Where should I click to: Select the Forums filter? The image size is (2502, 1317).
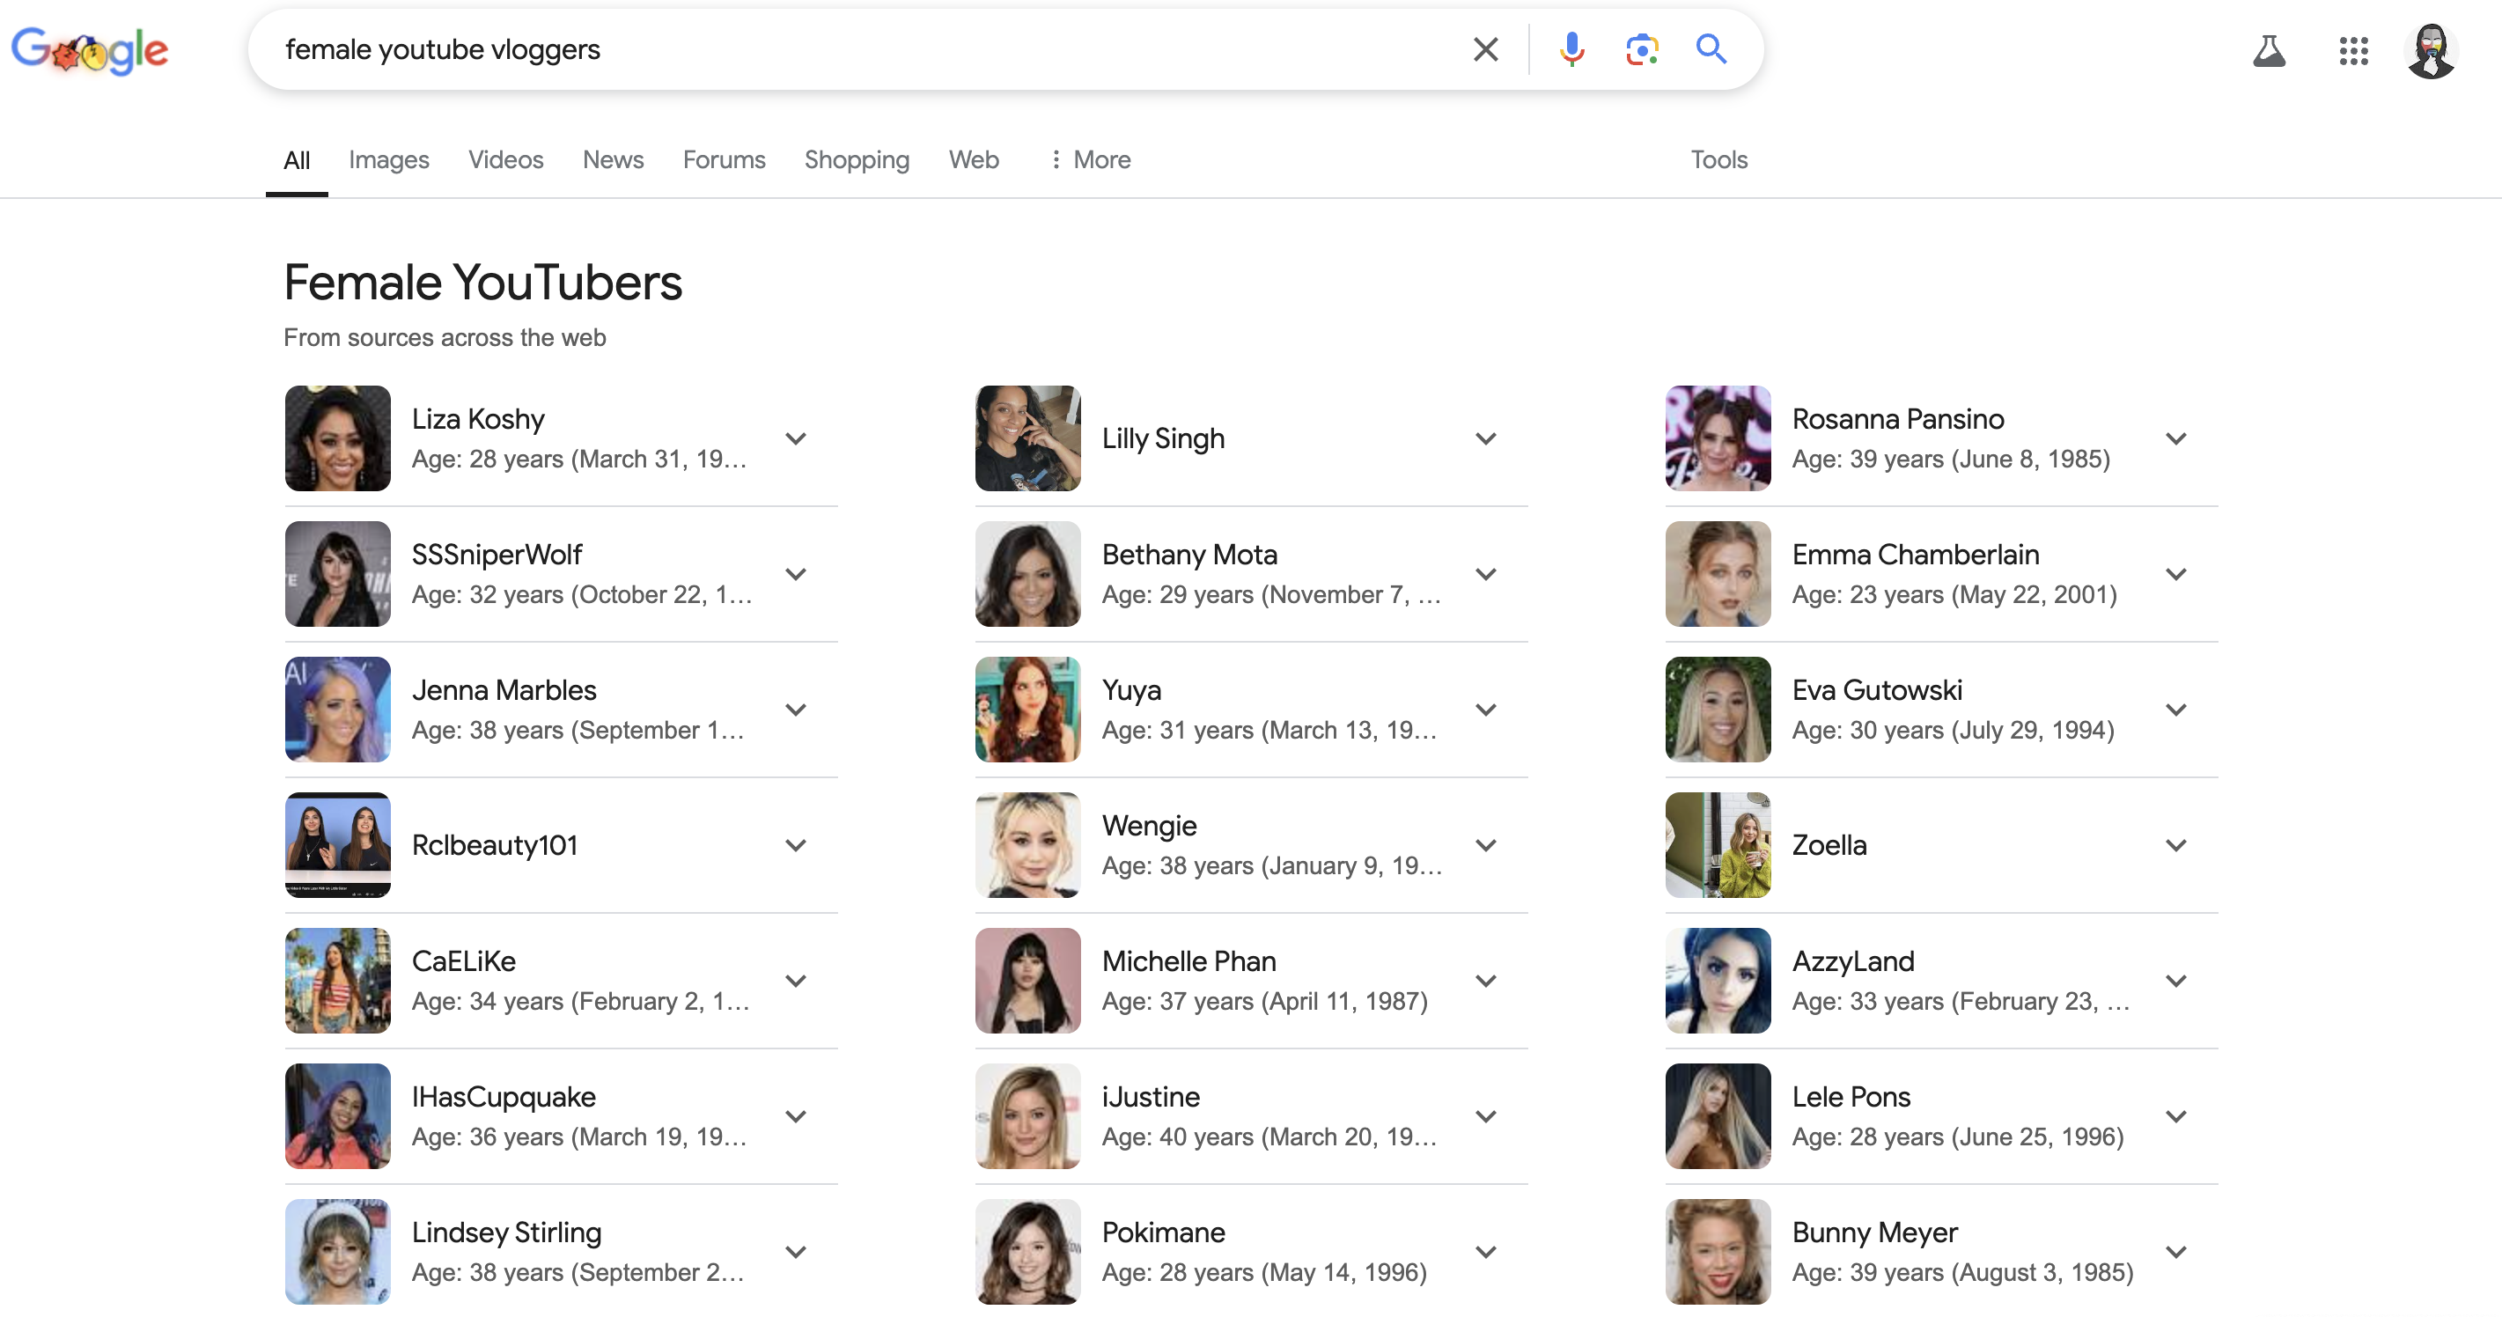click(x=724, y=159)
